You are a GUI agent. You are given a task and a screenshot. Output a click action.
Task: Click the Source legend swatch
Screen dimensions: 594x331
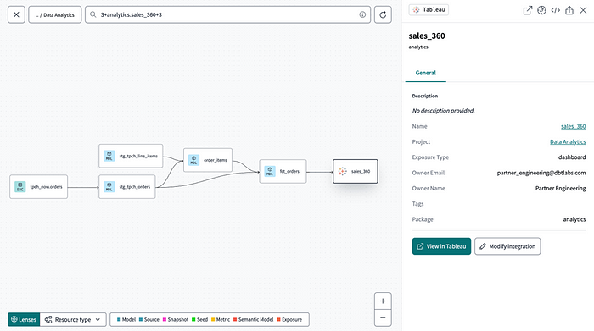coord(141,319)
